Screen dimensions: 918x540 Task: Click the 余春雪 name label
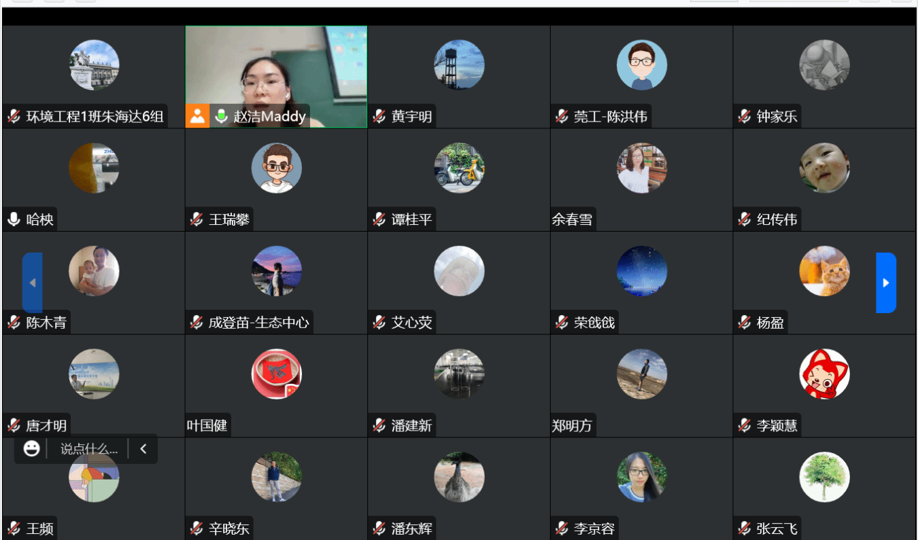[x=573, y=219]
